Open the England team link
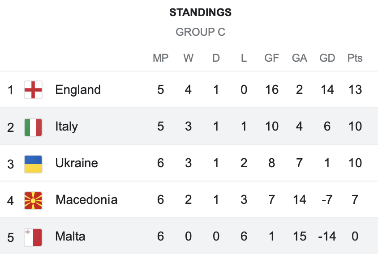 click(x=78, y=90)
